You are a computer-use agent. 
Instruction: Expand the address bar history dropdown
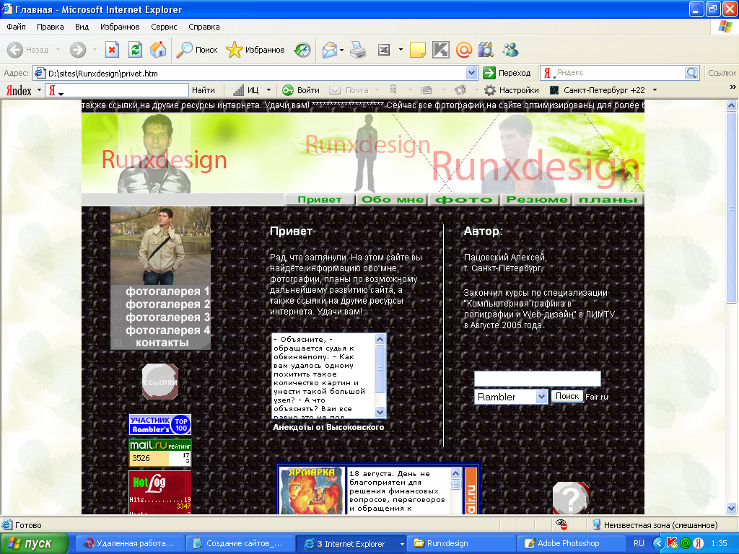tap(473, 72)
